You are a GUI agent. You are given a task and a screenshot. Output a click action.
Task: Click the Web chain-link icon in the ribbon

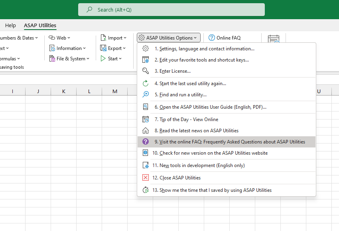coord(52,38)
